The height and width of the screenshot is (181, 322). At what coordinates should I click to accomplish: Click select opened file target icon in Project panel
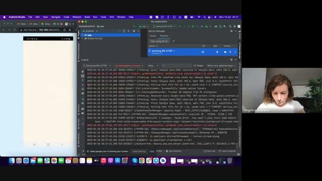[120, 31]
